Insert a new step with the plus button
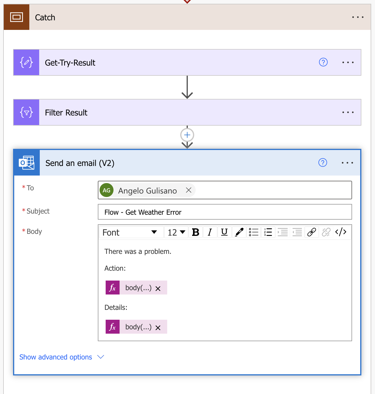Viewport: 375px width, 394px height. tap(187, 135)
